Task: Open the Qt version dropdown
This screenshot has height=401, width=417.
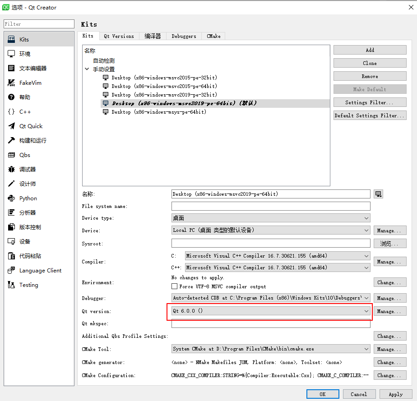Action: click(x=271, y=311)
